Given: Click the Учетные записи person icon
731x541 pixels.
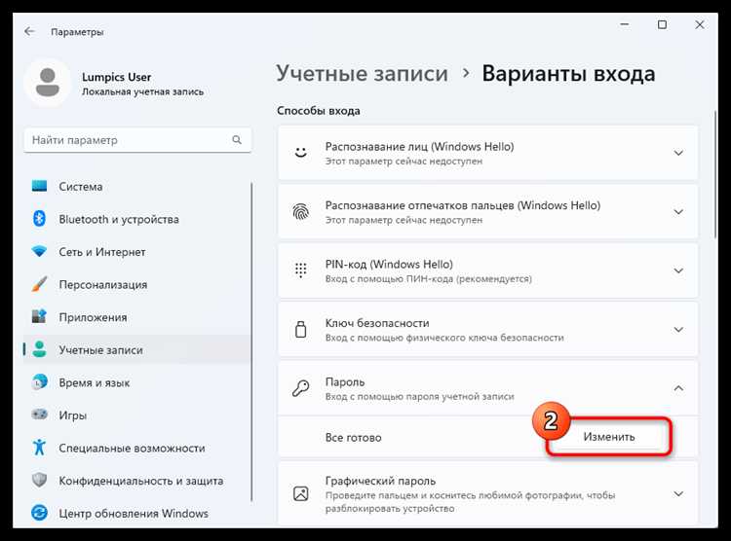Looking at the screenshot, I should click(x=39, y=349).
